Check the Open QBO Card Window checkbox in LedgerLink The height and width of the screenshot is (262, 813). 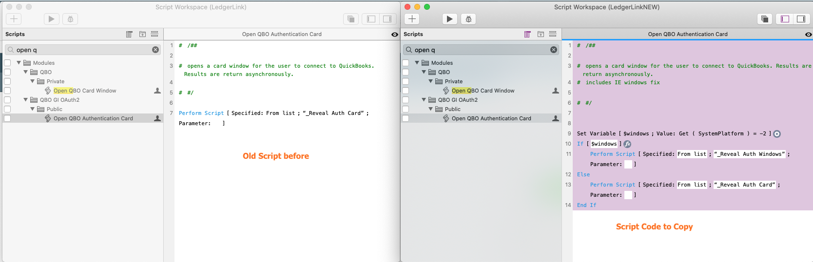point(7,91)
